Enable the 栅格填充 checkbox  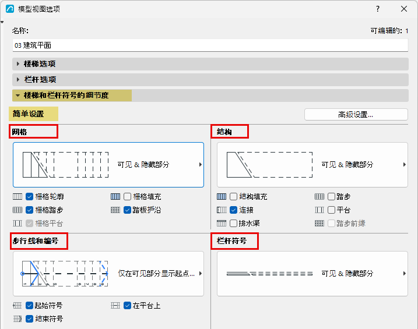coord(127,197)
